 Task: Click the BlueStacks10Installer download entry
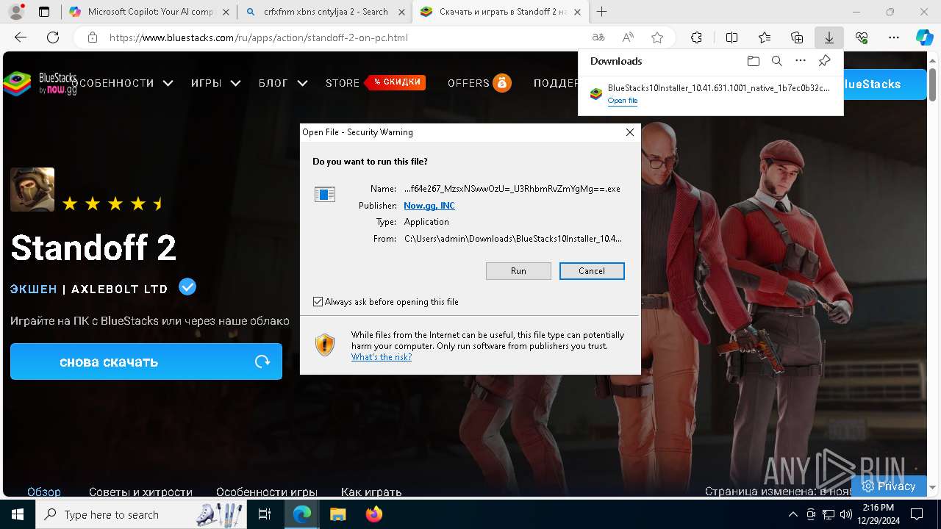(711, 94)
